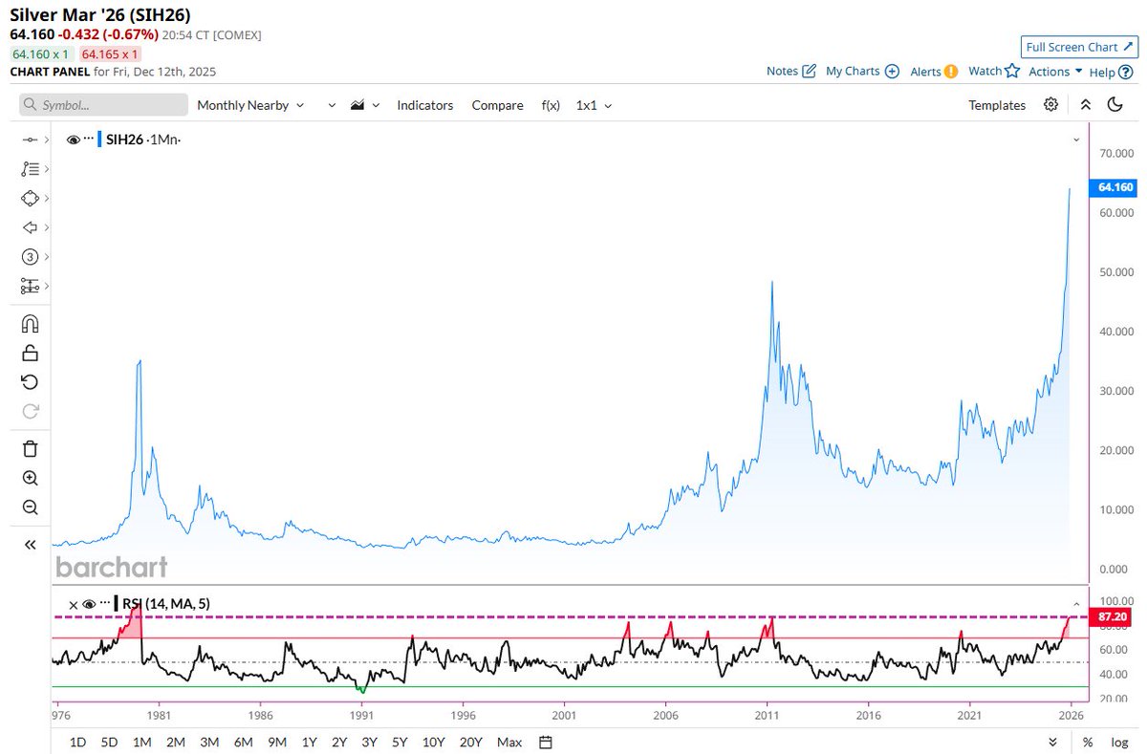The height and width of the screenshot is (754, 1147).
Task: Expand Monthly Nearby period dropdown
Action: tap(250, 105)
